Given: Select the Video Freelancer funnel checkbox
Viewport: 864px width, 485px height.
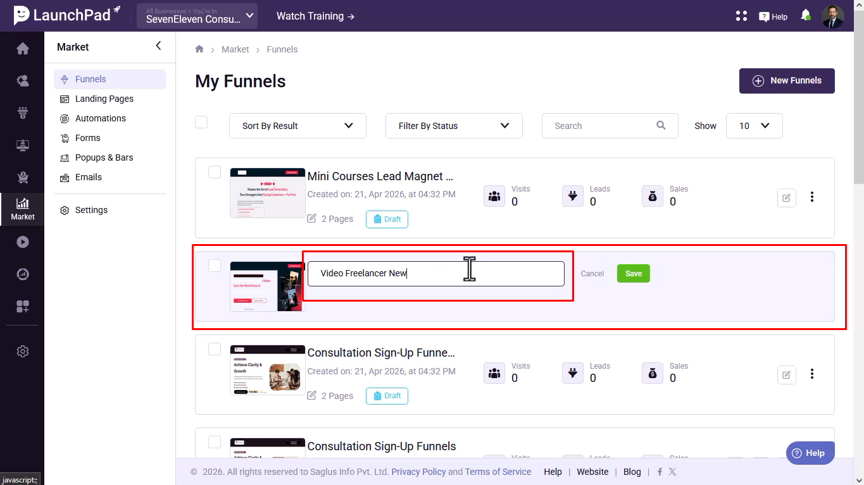Looking at the screenshot, I should pyautogui.click(x=215, y=266).
